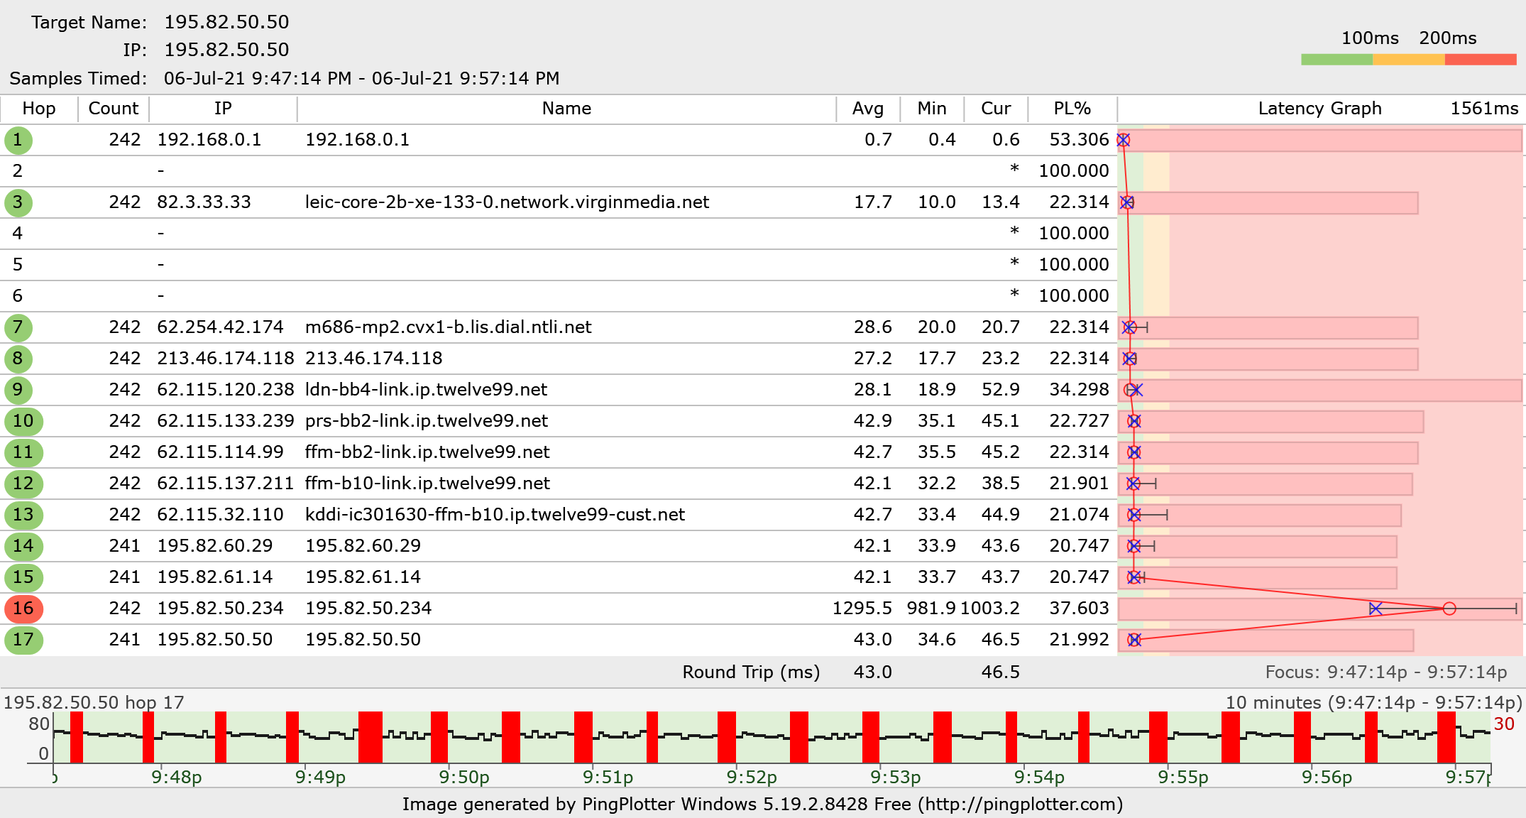Select the 195.82.61.14 IP cell
Viewport: 1526px width, 818px height.
(215, 577)
